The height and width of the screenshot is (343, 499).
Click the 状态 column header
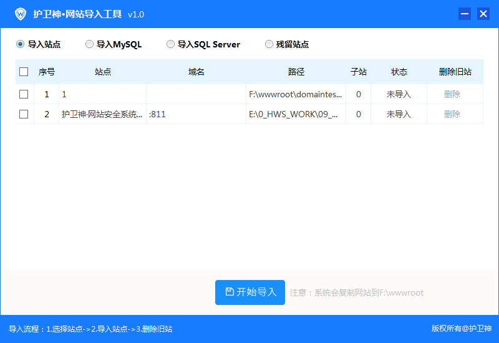399,72
